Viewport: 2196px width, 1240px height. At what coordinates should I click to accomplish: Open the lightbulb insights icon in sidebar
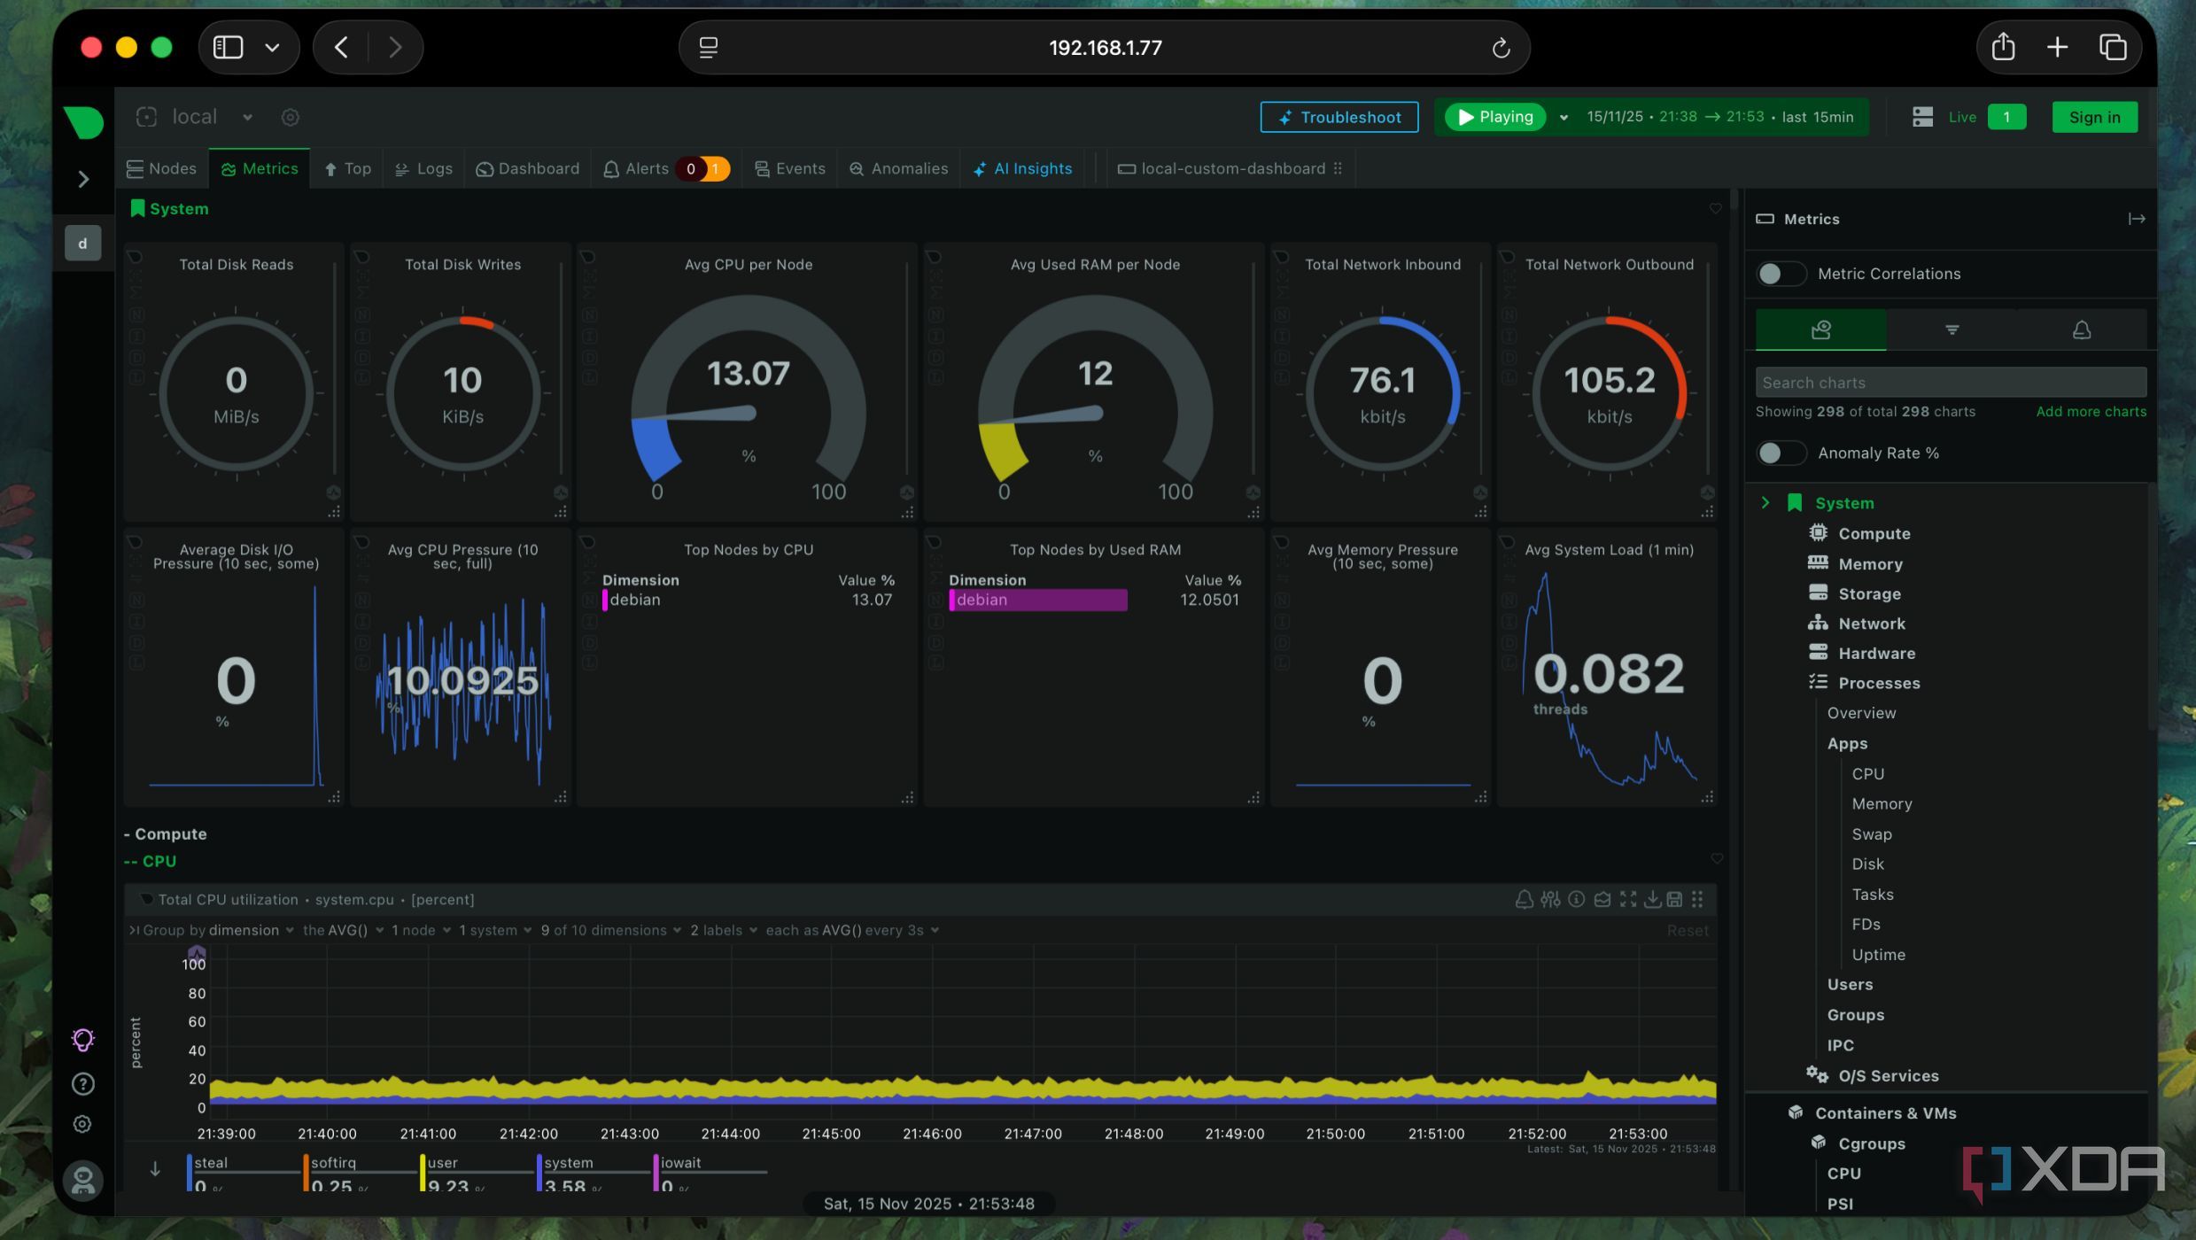[82, 1039]
